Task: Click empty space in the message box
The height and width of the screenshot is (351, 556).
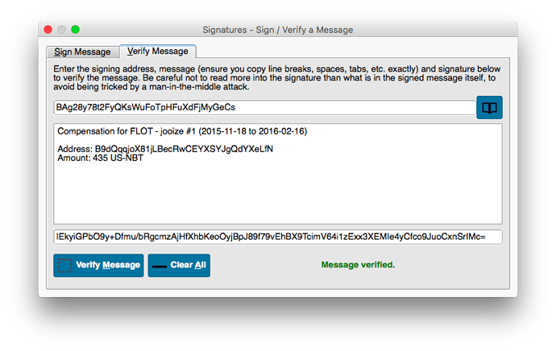Action: coord(278,193)
